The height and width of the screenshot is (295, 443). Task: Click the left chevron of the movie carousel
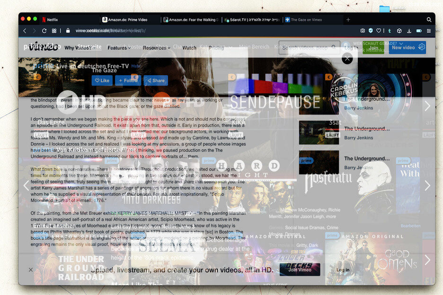click(x=27, y=185)
